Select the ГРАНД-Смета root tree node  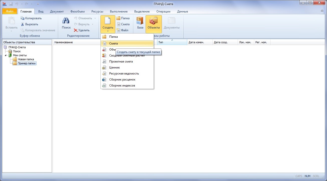coord(17,47)
